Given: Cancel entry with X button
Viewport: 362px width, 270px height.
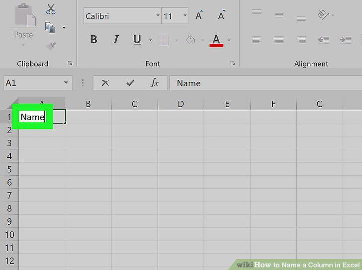Looking at the screenshot, I should click(105, 83).
